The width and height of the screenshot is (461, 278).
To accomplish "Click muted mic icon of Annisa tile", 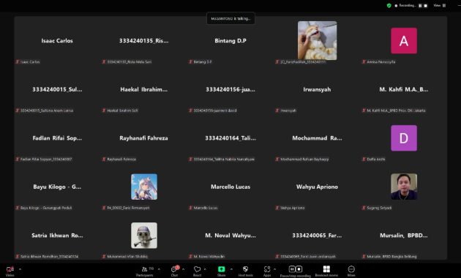I will (364, 61).
